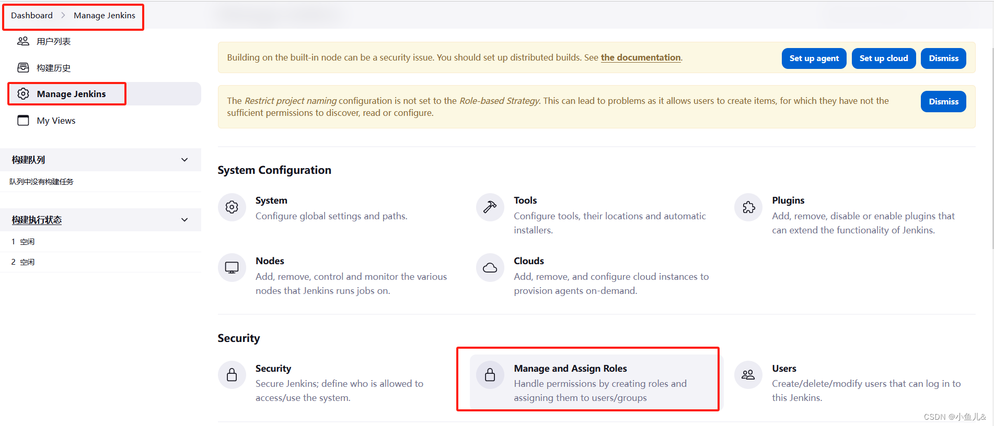Image resolution: width=994 pixels, height=426 pixels.
Task: Click the 用户列表 people icon in sidebar
Action: click(x=23, y=41)
